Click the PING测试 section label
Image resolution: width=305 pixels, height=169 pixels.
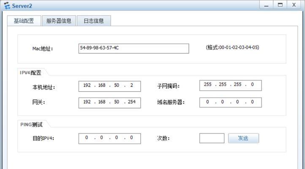point(31,125)
